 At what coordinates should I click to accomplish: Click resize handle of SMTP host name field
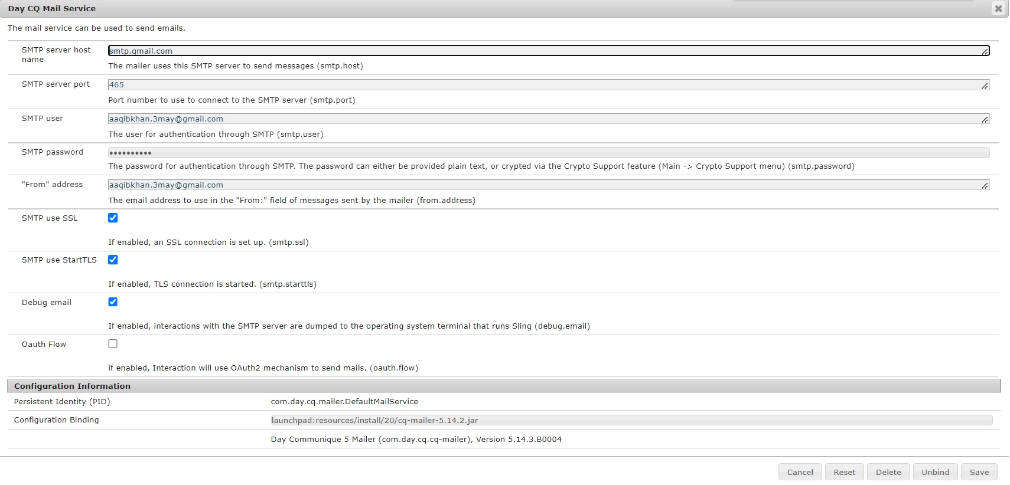point(985,52)
